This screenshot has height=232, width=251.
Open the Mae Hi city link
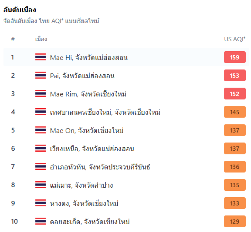point(89,58)
